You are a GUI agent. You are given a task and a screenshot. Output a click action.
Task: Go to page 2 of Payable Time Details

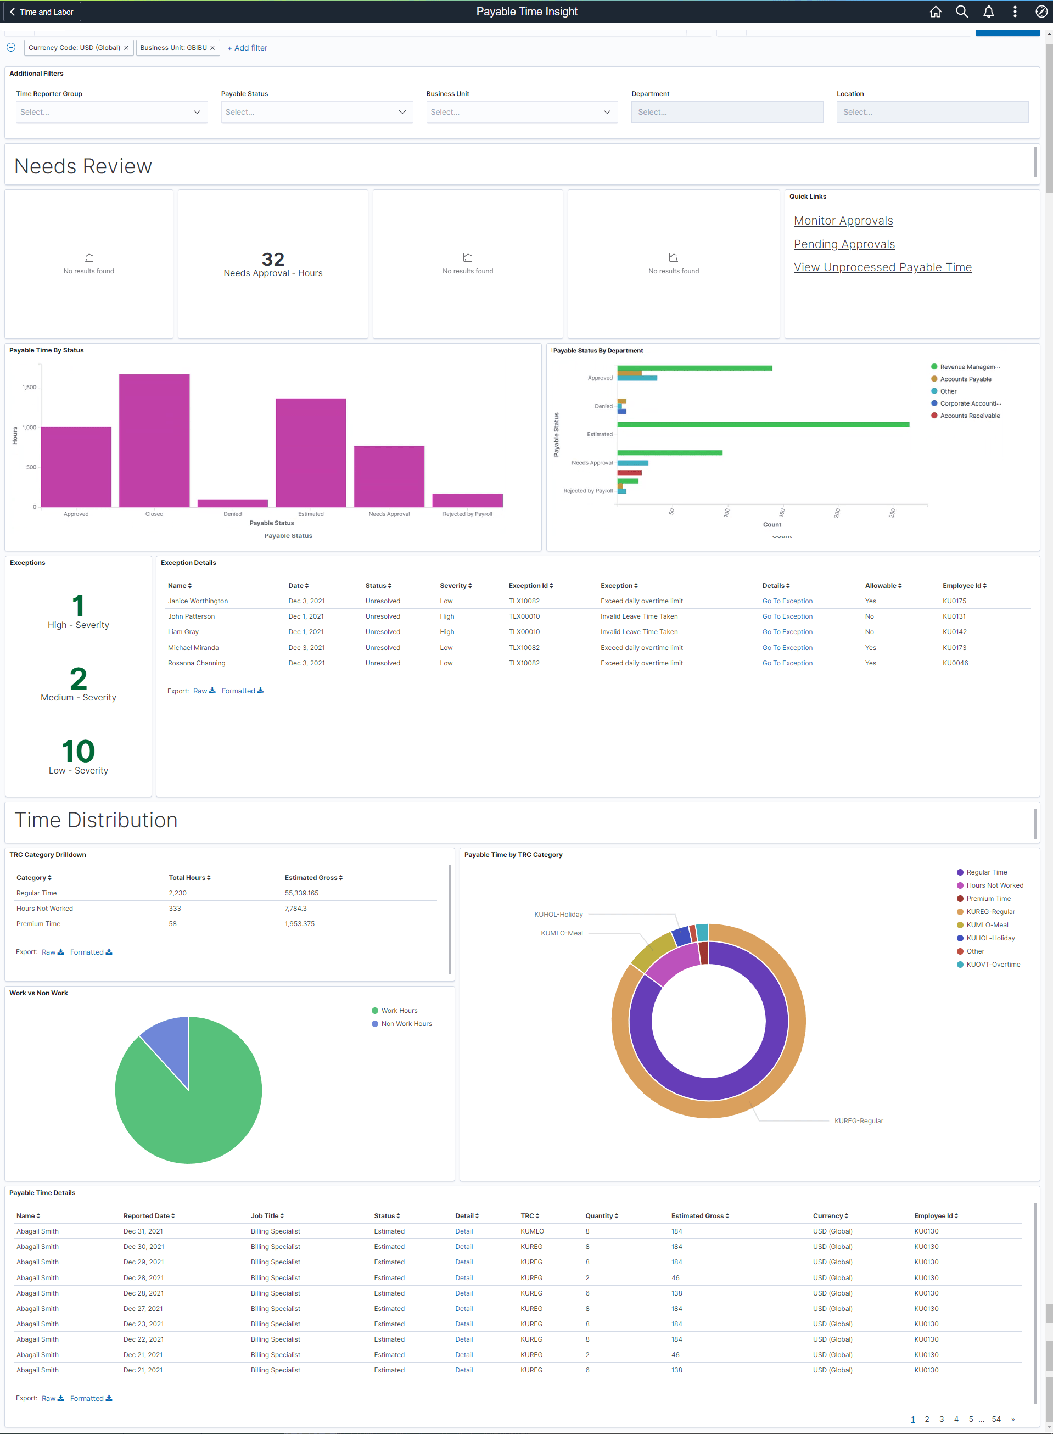[927, 1419]
